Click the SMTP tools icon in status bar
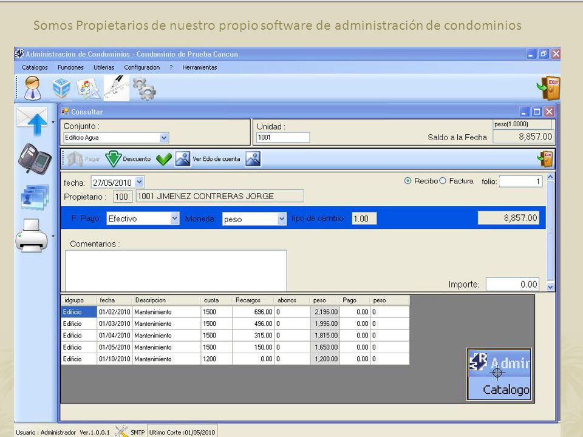 click(121, 432)
